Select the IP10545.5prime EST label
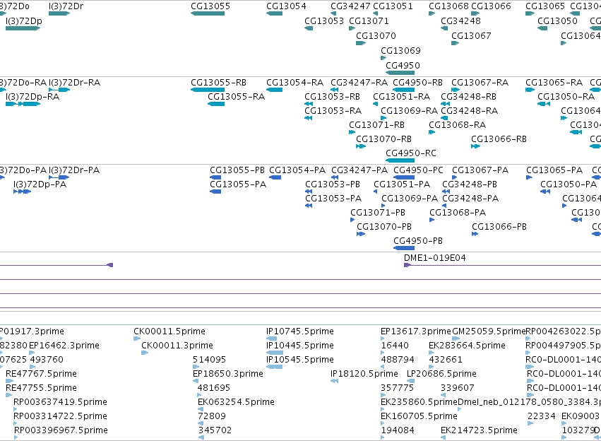The image size is (601, 441). click(x=300, y=360)
